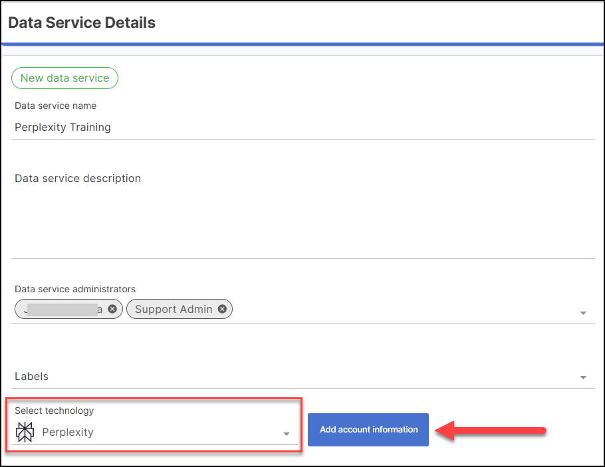The image size is (605, 467).
Task: Click the Perplexity logo icon
Action: pos(25,432)
